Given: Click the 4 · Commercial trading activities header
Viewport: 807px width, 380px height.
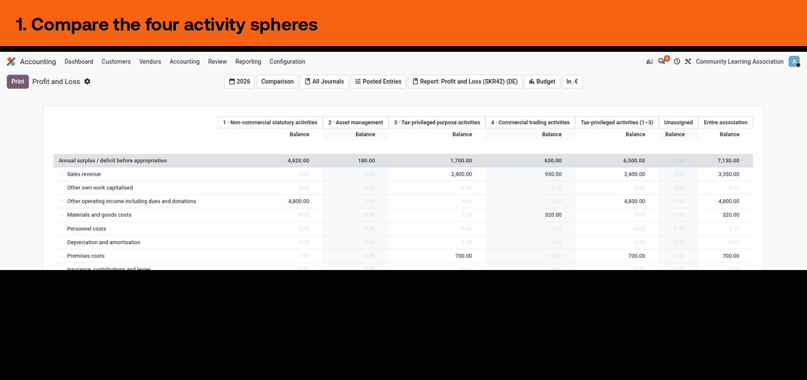Looking at the screenshot, I should [x=530, y=123].
